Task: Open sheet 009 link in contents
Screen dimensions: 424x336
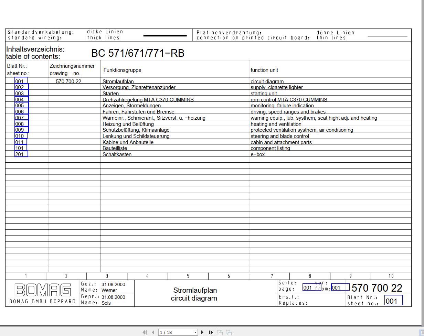Action: click(21, 130)
